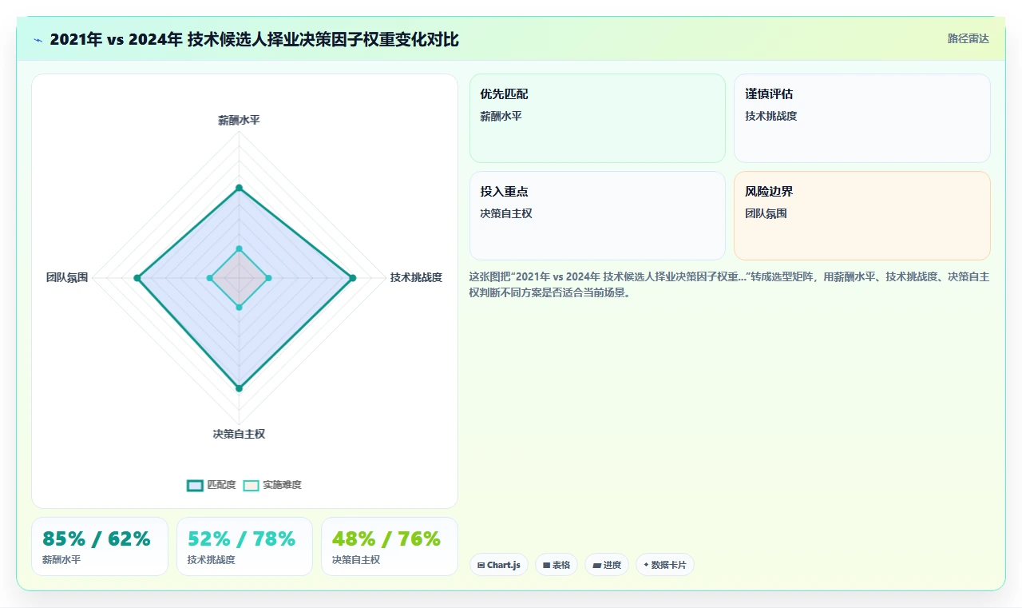Screen dimensions: 1022x608
Task: Select the Chart.js tag
Action: (x=499, y=565)
